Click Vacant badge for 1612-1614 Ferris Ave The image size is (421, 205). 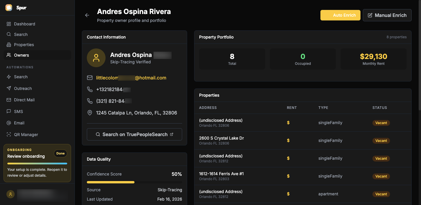point(381,176)
